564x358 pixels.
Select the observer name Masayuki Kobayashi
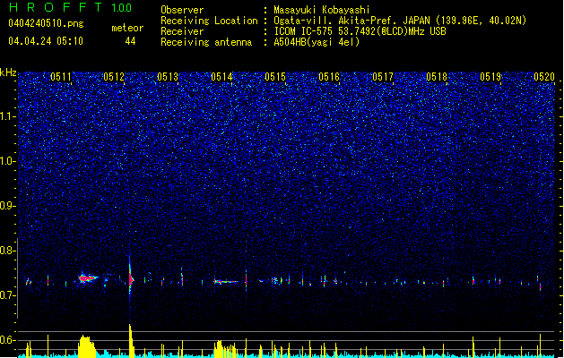tap(322, 10)
